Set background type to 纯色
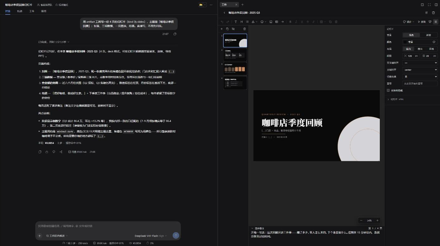Screen dimensions: 440x246 pos(411,35)
